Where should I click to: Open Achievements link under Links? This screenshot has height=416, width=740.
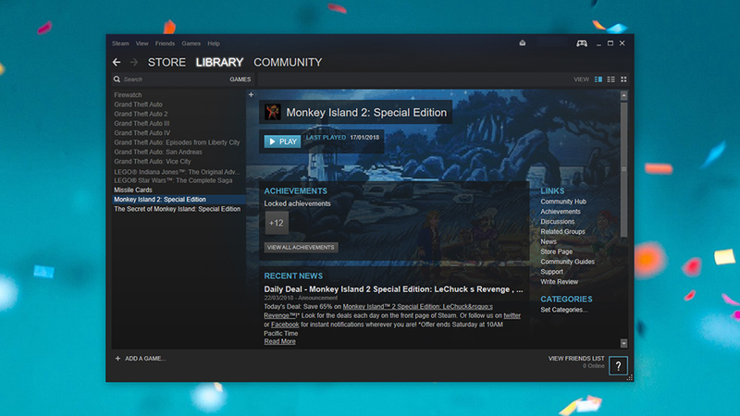pos(561,212)
